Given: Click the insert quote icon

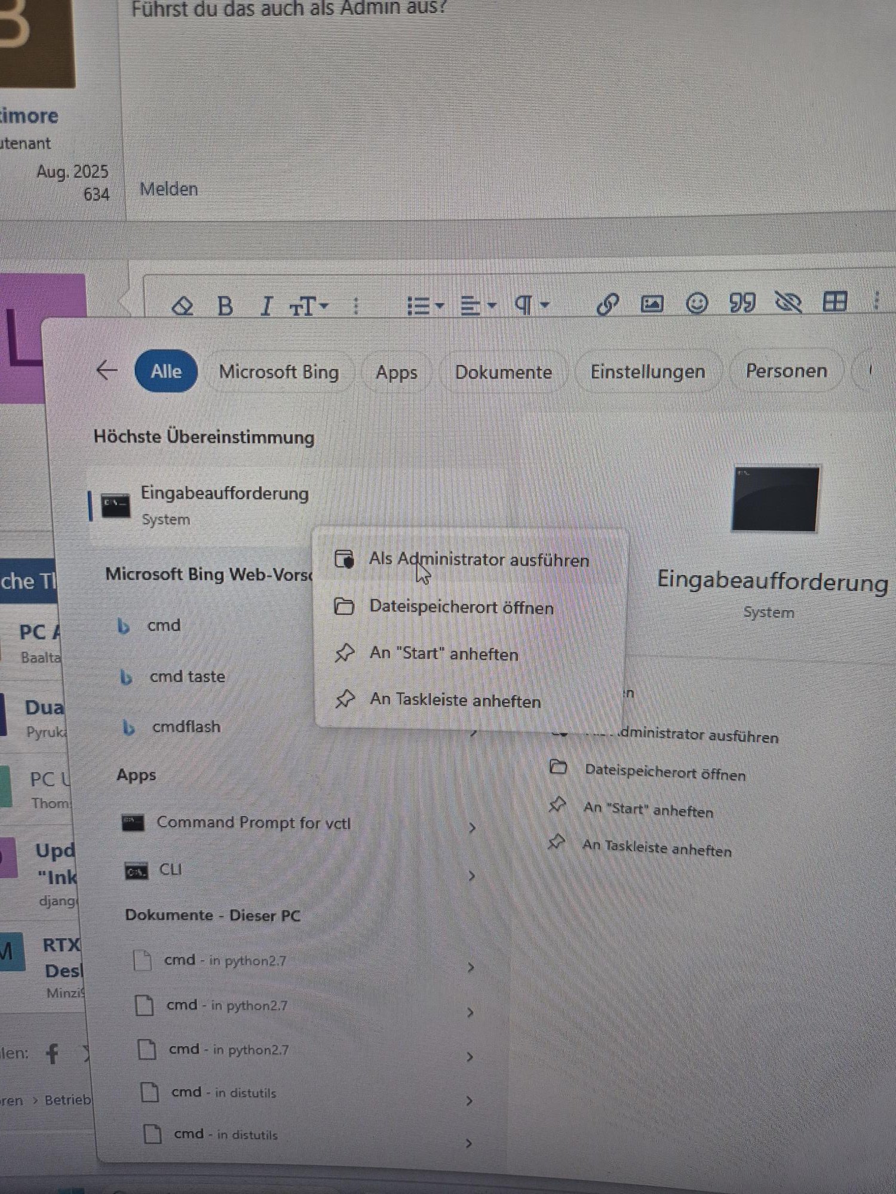Looking at the screenshot, I should 742,303.
